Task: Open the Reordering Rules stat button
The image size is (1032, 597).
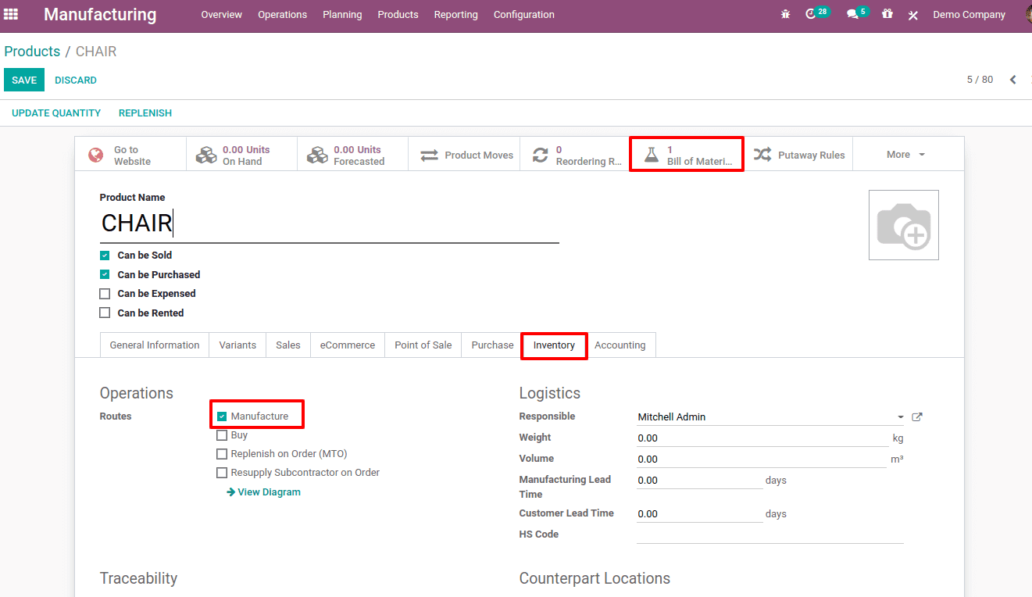Action: (x=575, y=155)
